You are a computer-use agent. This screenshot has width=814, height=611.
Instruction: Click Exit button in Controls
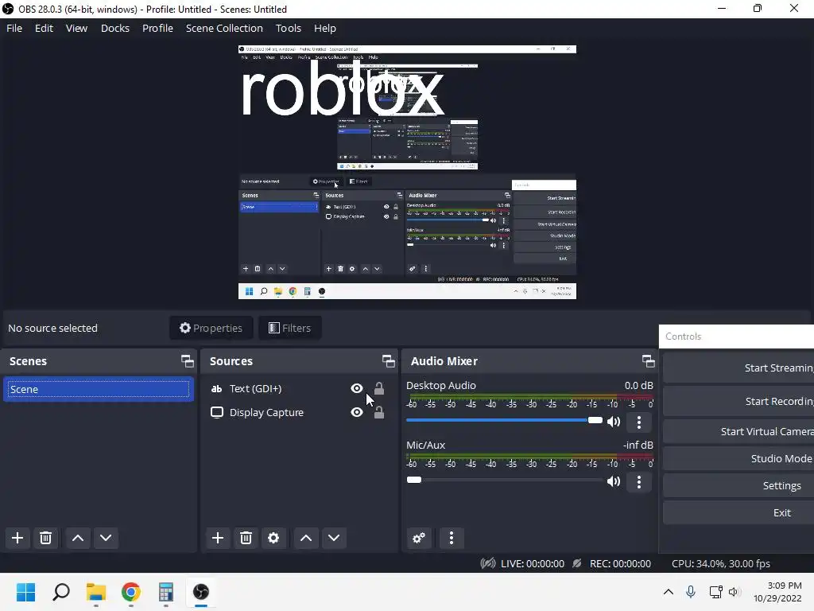click(738, 512)
